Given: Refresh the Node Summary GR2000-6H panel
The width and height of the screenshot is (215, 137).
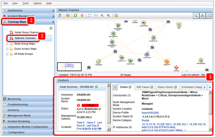Looking at the screenshot, I should (97, 87).
